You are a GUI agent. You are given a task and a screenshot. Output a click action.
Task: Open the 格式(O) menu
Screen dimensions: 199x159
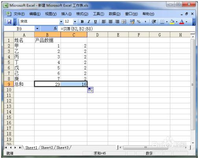pos(82,14)
